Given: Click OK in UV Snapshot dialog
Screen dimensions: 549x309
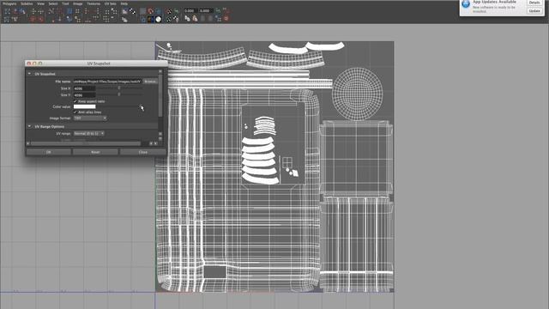Looking at the screenshot, I should (49, 152).
